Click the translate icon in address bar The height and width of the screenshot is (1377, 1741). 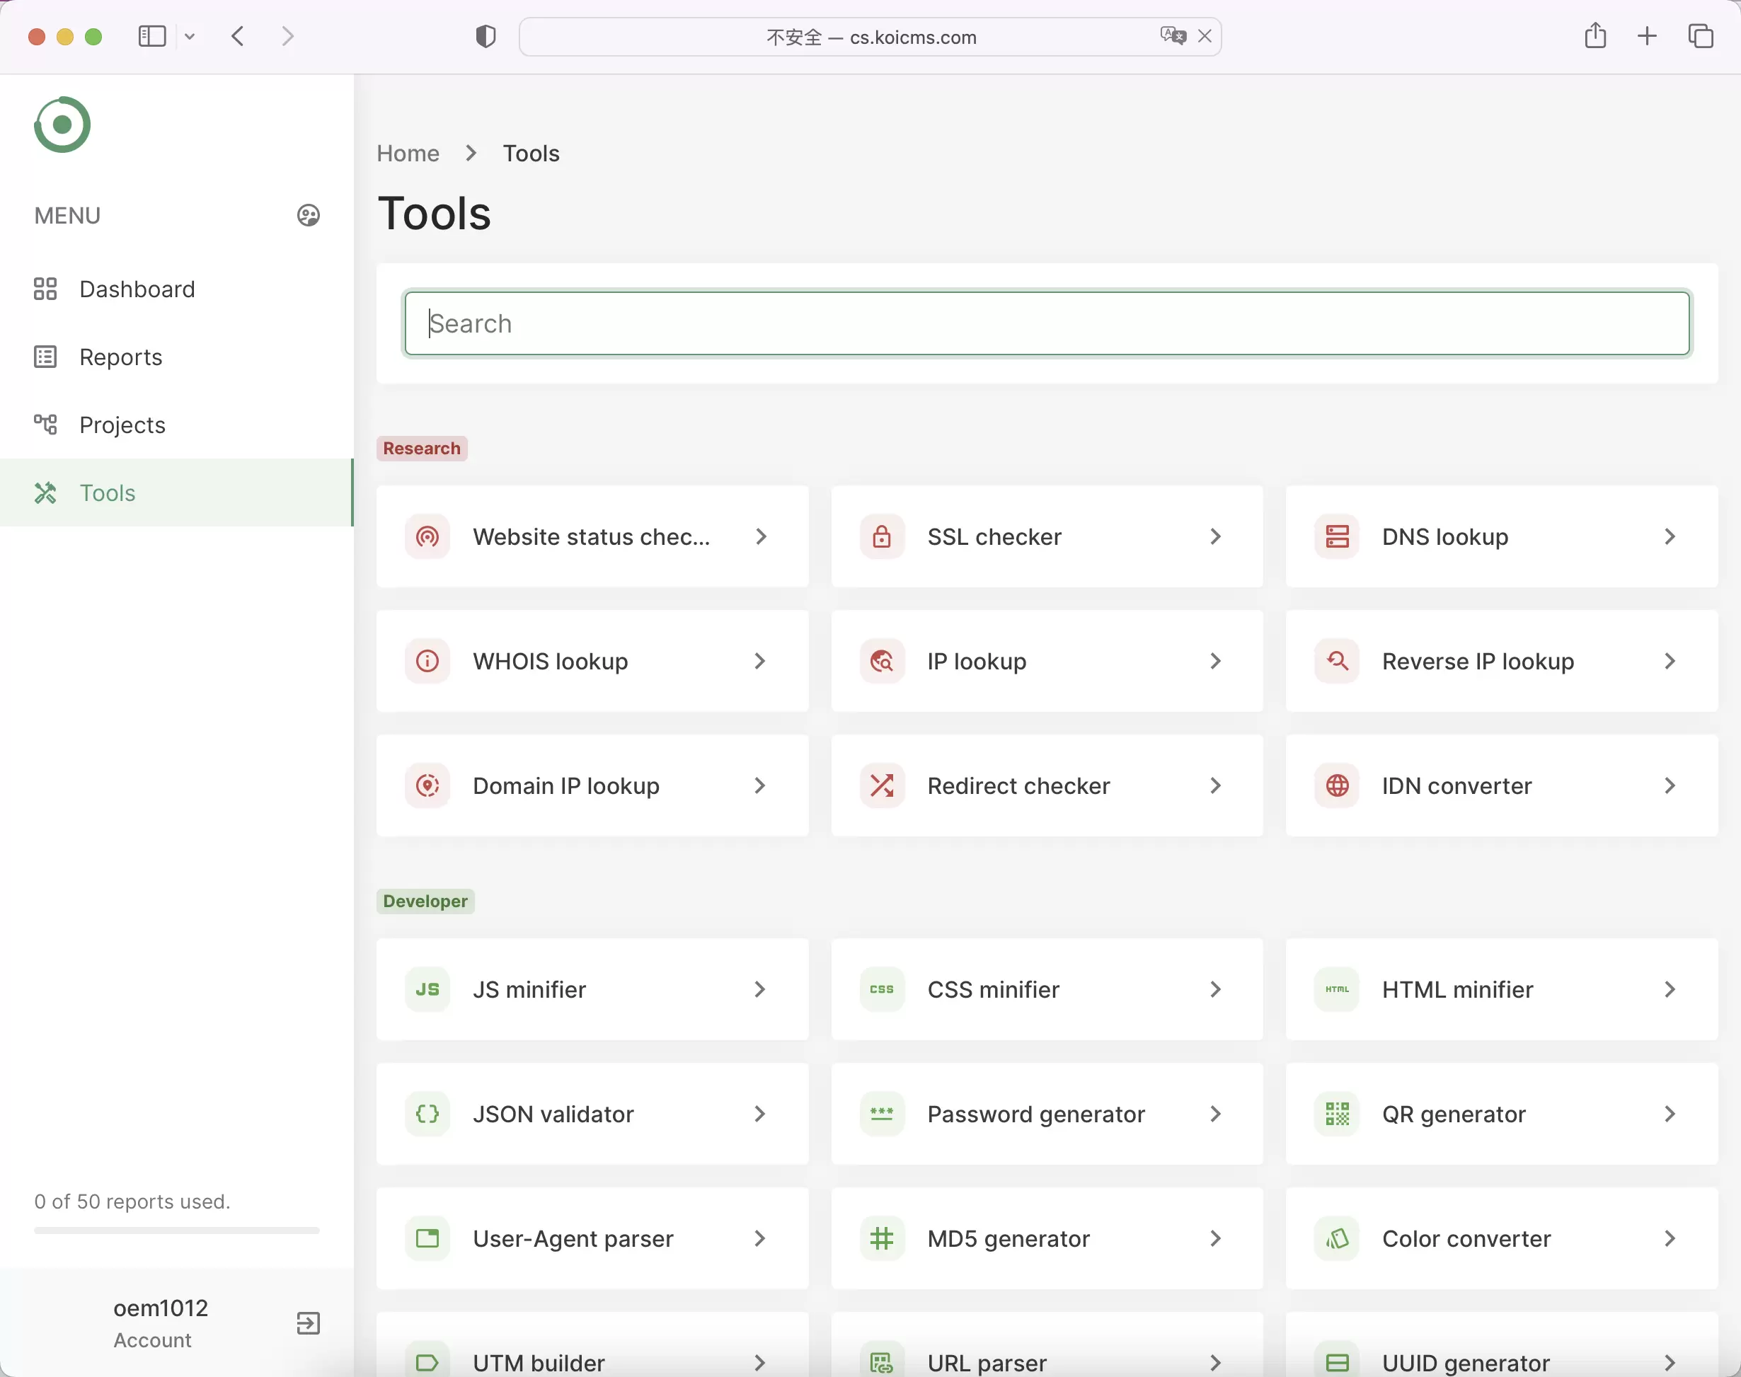(1173, 35)
